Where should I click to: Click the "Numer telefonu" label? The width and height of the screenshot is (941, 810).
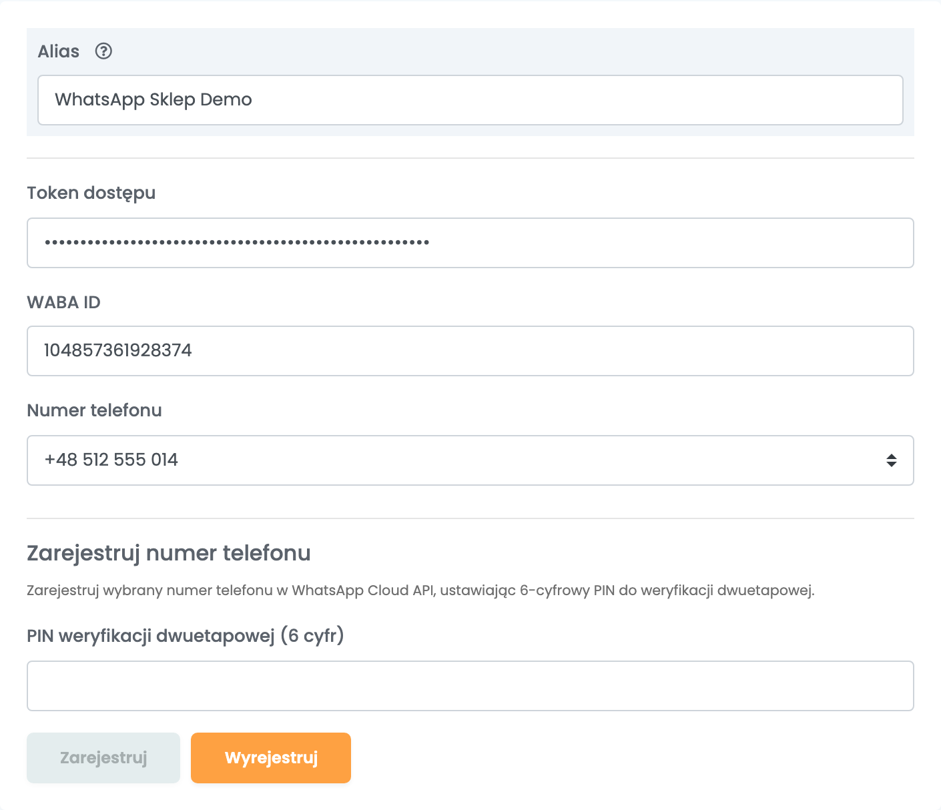click(95, 410)
